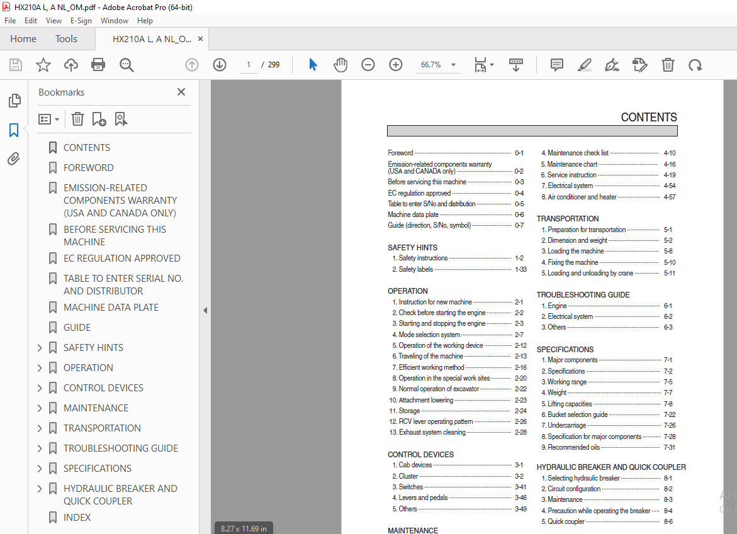Jump to the GUIDE bookmark
The height and width of the screenshot is (534, 737).
click(77, 327)
